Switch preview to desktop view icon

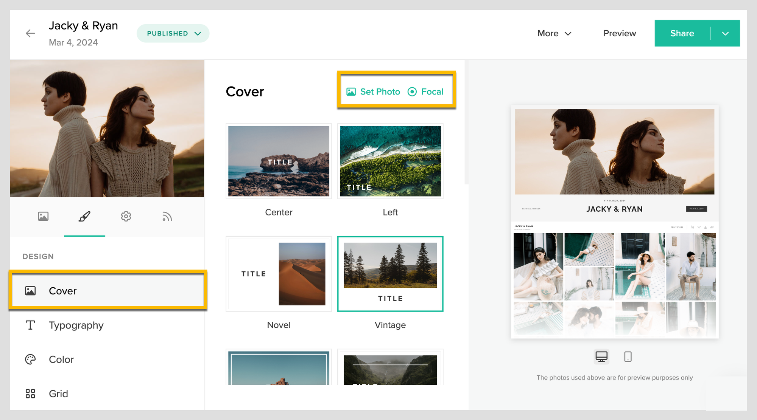(601, 356)
